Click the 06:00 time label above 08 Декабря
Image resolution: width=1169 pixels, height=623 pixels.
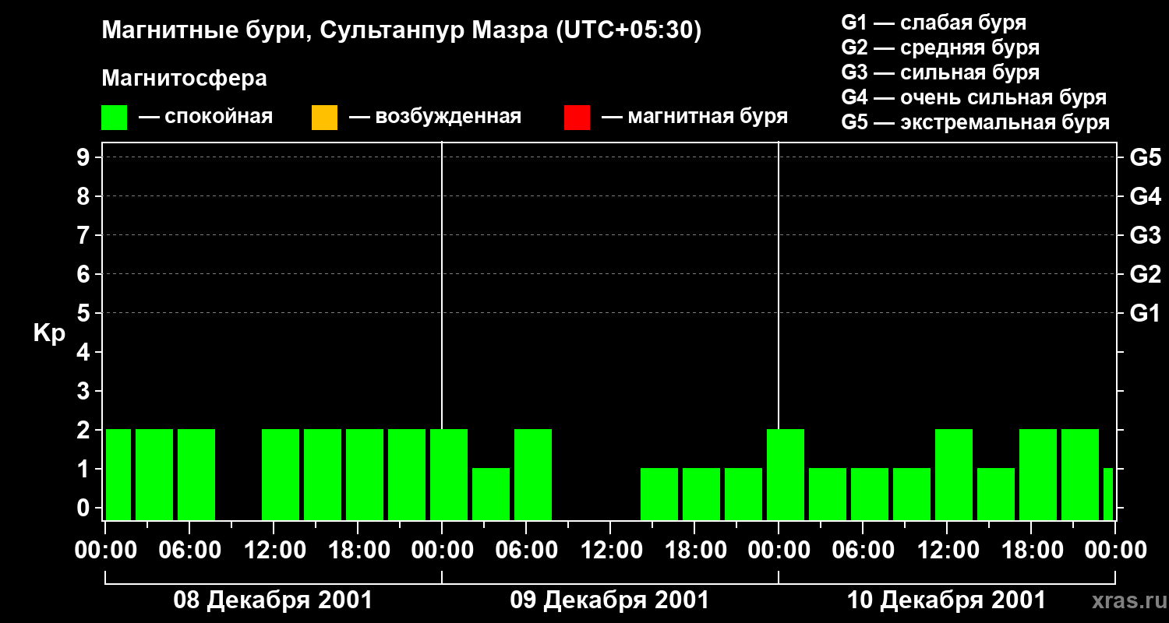coord(189,551)
